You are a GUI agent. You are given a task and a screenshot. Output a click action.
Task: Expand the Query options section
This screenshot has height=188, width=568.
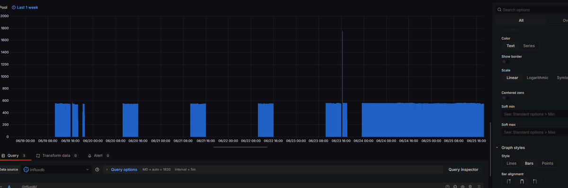click(124, 170)
